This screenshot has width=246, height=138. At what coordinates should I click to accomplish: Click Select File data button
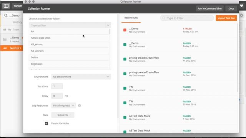click(x=63, y=115)
